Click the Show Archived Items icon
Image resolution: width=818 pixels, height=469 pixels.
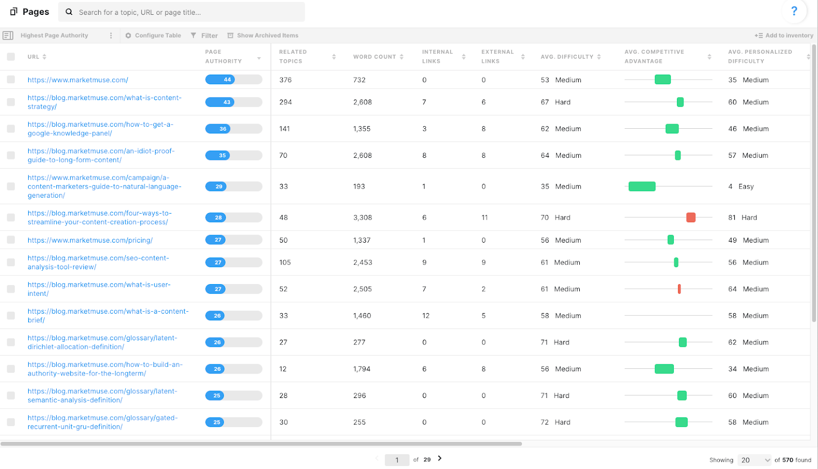pos(230,35)
